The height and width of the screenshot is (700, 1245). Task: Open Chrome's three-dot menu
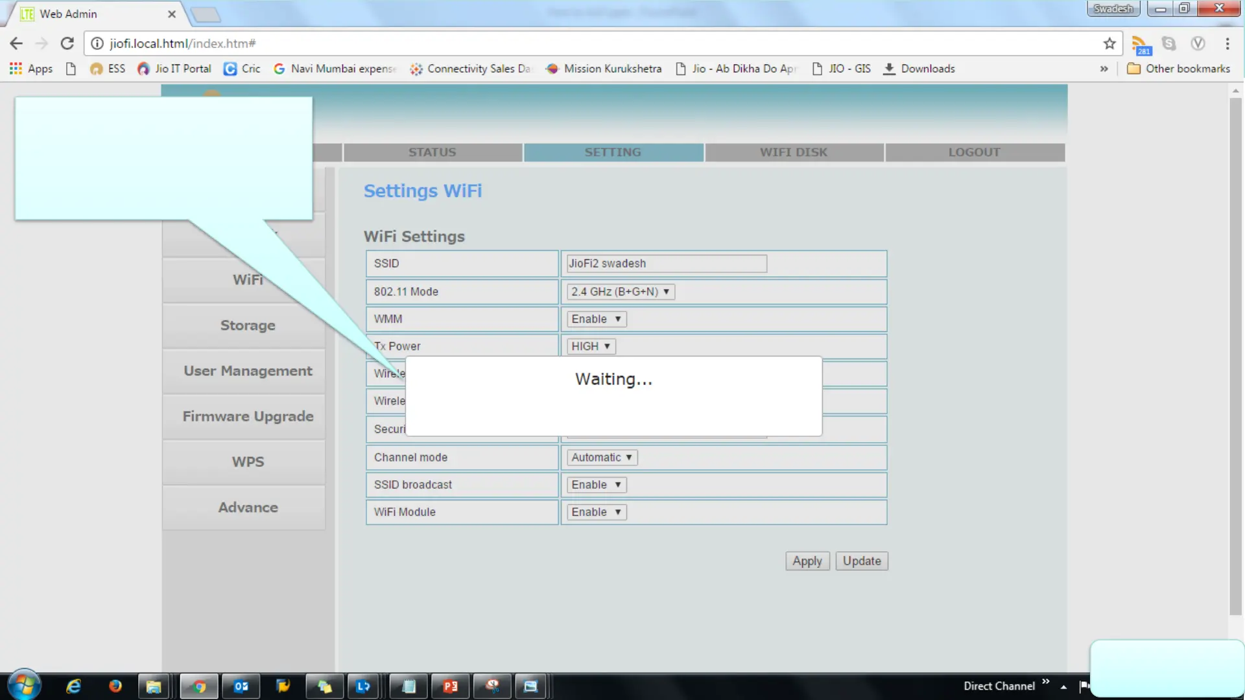pos(1227,43)
